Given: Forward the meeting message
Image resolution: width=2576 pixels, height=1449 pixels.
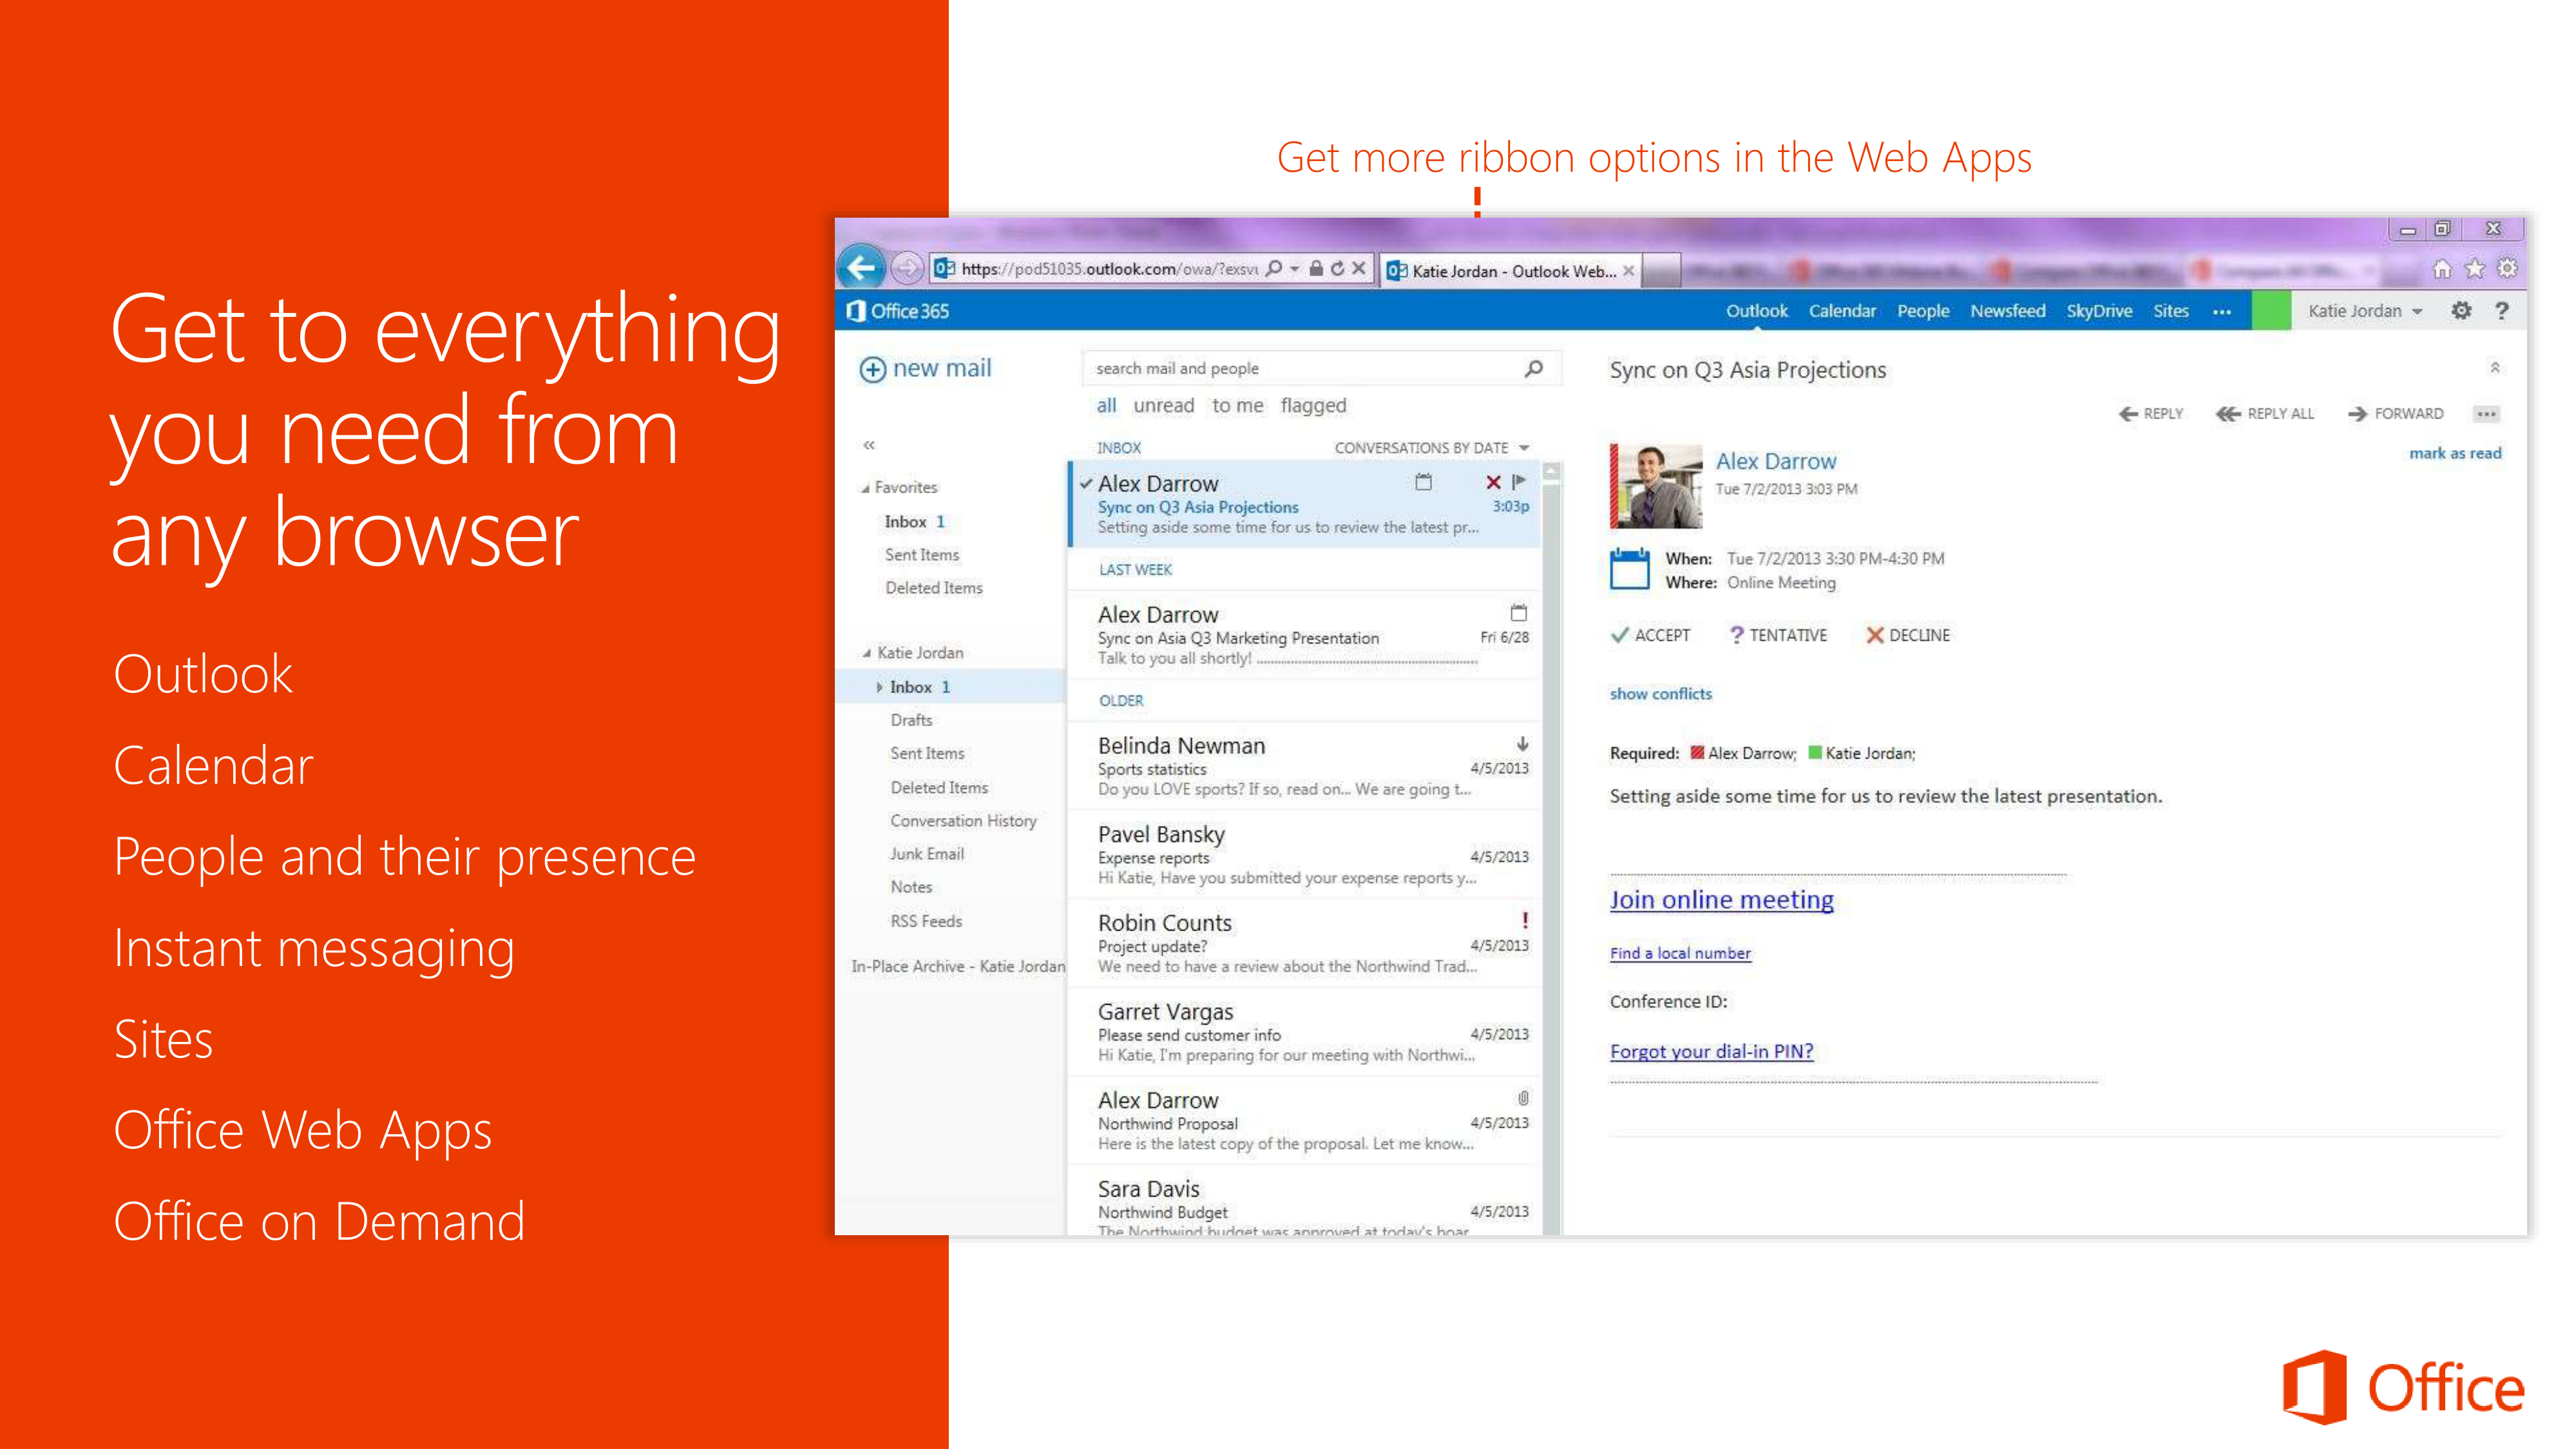Looking at the screenshot, I should pos(2395,413).
